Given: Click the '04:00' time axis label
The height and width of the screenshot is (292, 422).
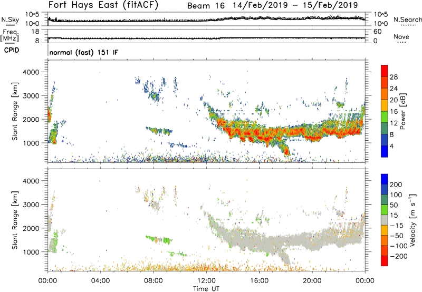Looking at the screenshot, I should 101,281.
